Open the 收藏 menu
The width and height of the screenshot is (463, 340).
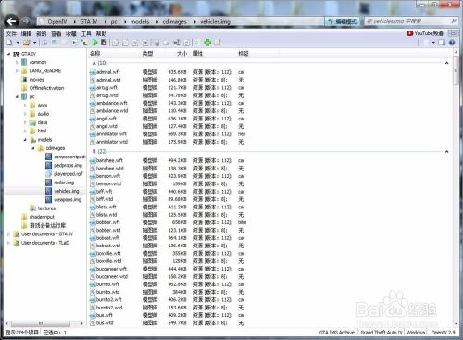pos(71,34)
